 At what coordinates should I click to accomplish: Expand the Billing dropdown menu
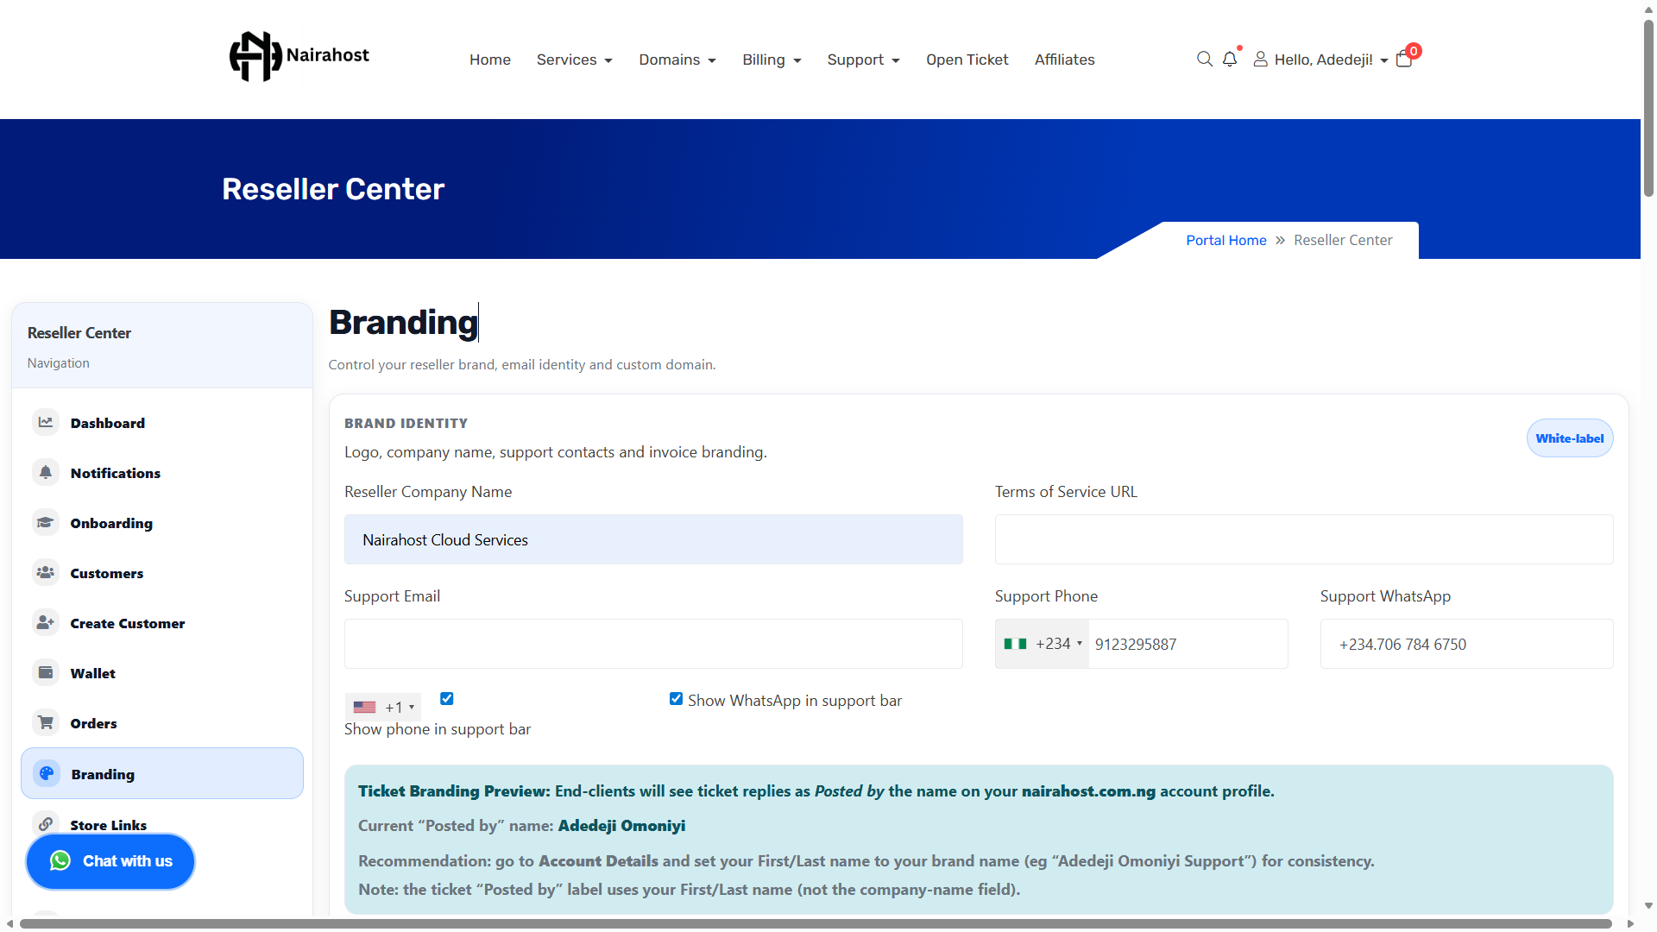click(x=772, y=60)
